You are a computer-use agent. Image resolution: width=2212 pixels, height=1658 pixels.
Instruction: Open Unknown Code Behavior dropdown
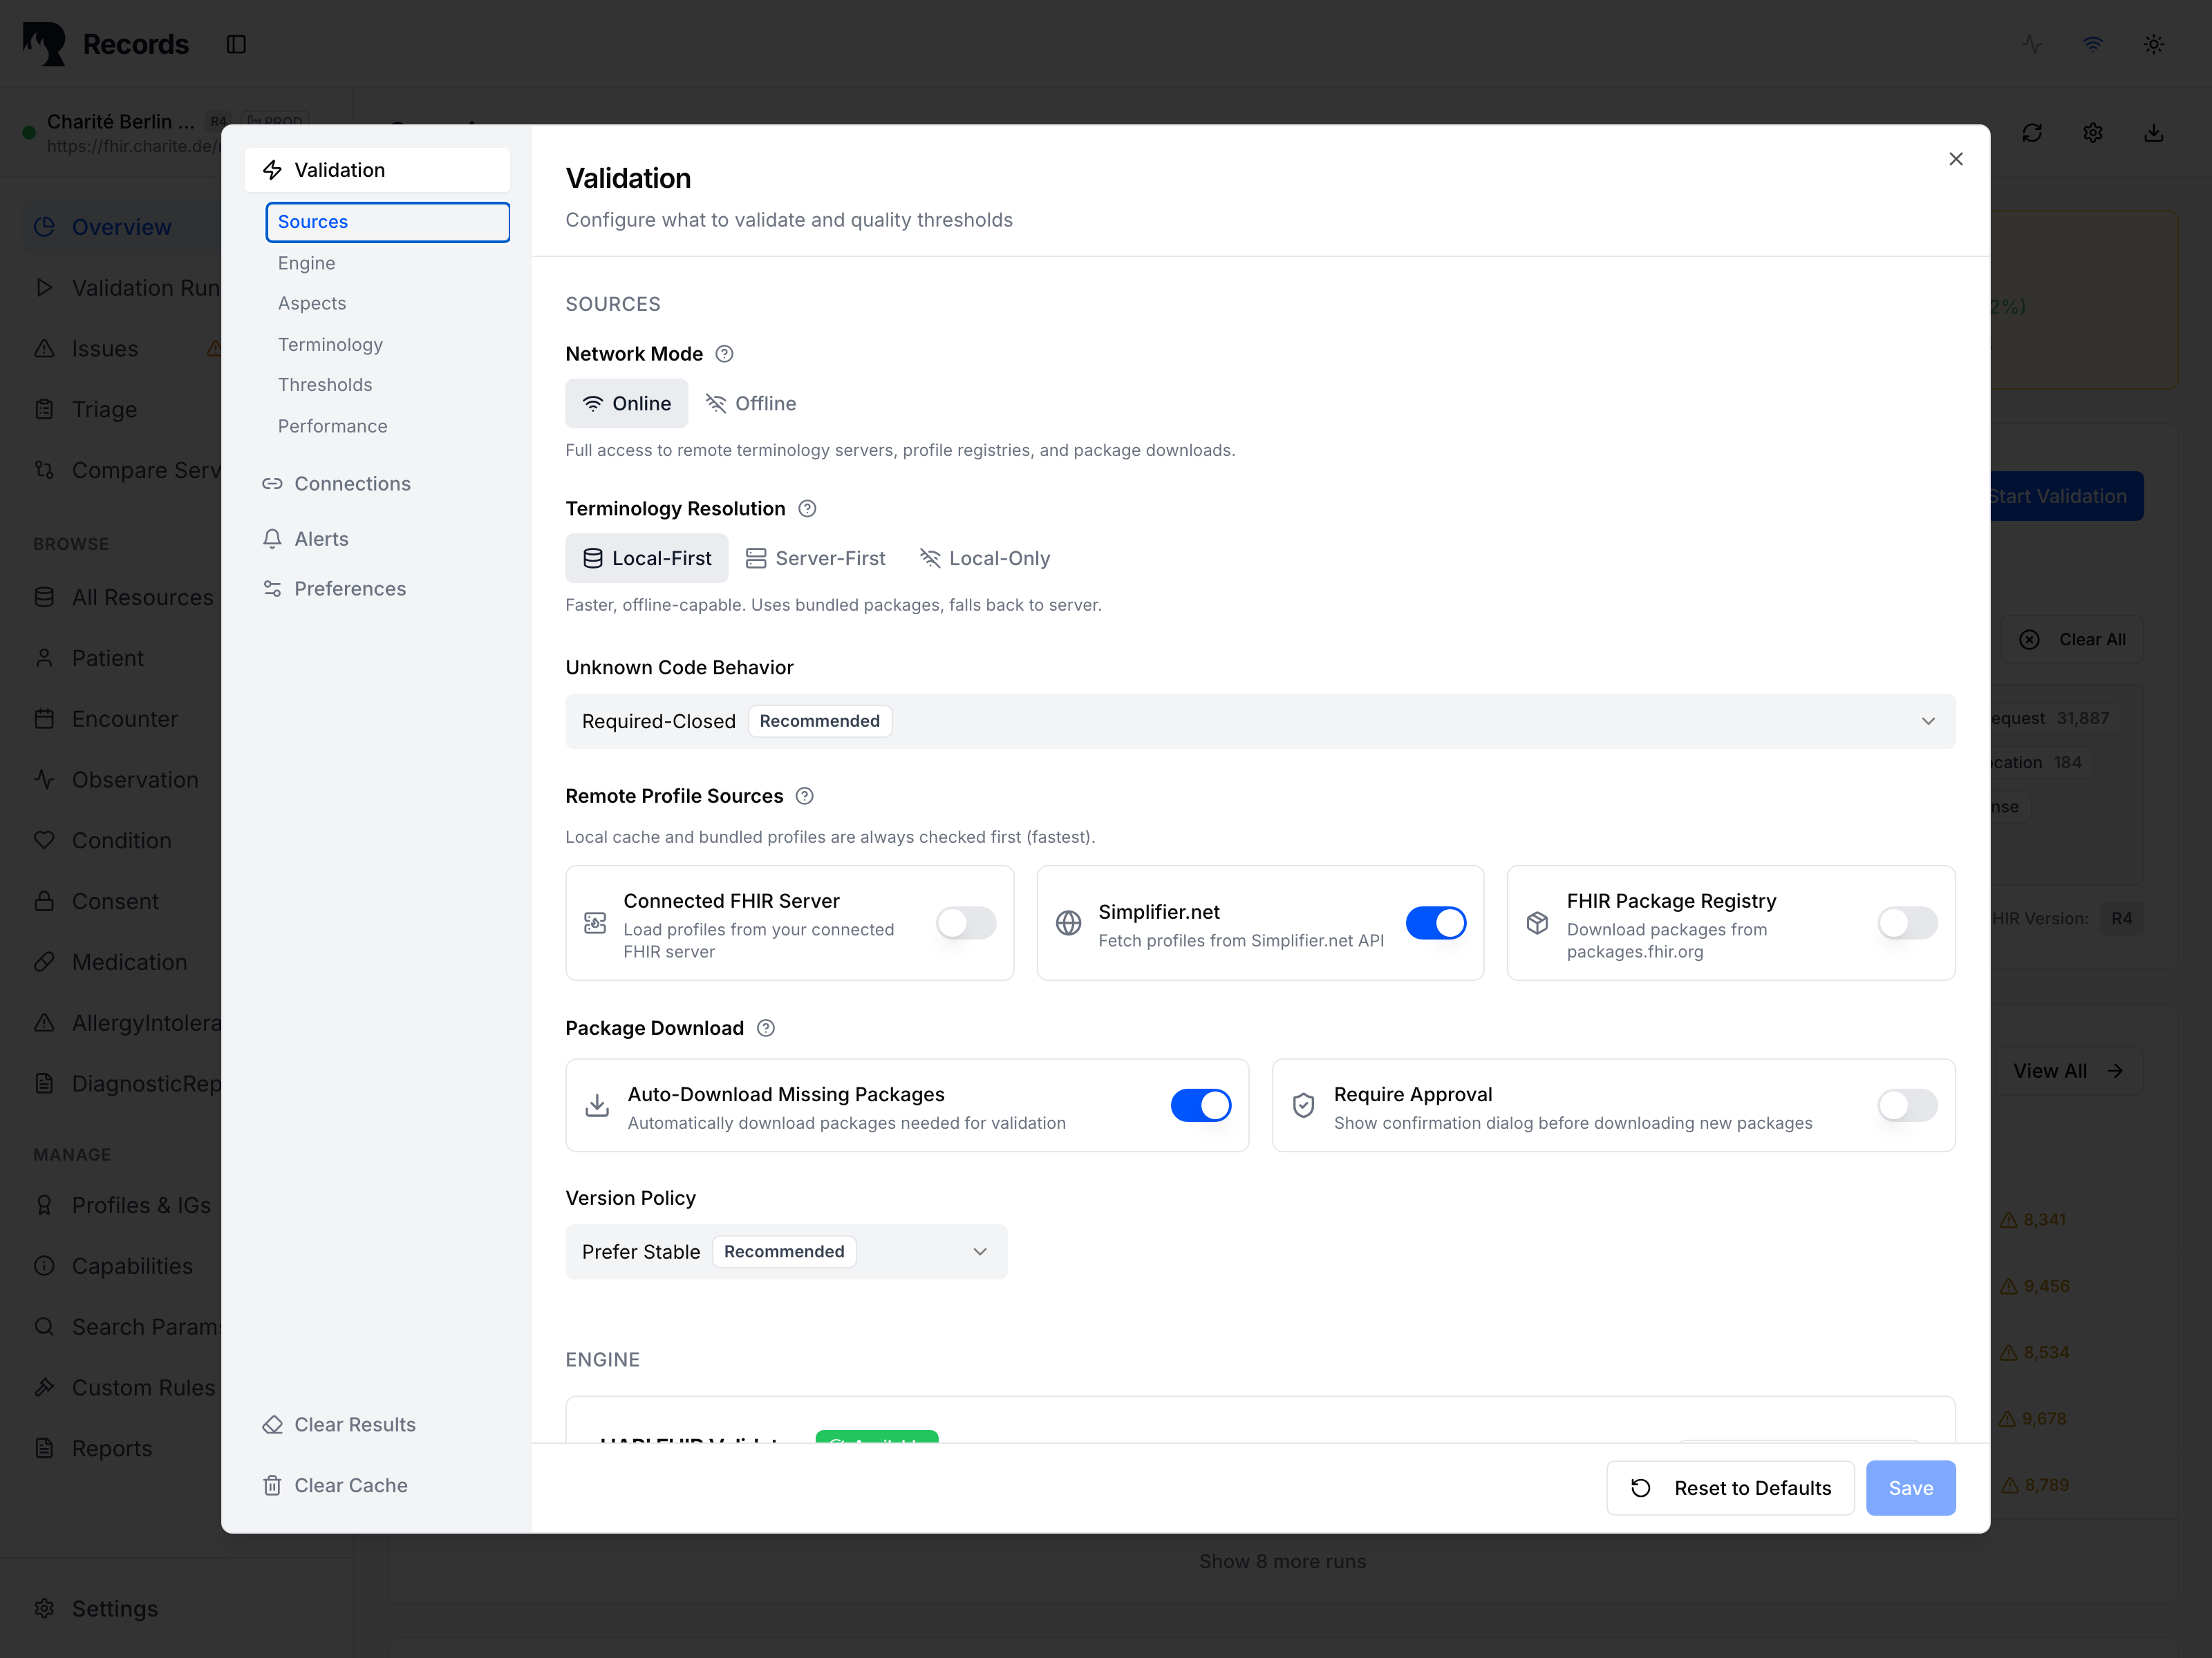(x=1259, y=721)
